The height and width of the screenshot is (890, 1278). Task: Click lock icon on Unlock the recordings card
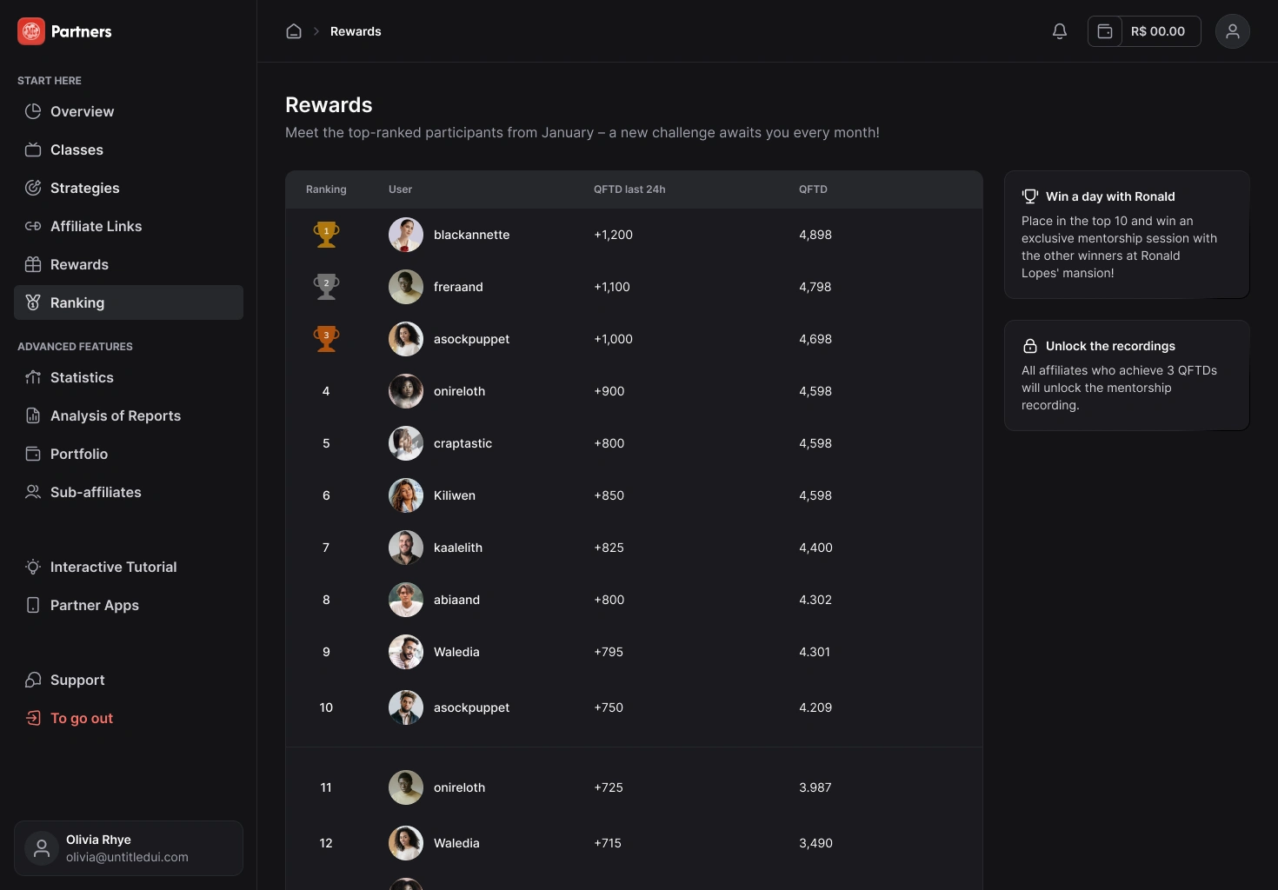pyautogui.click(x=1030, y=346)
